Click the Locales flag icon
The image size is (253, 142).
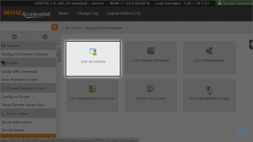(3, 63)
